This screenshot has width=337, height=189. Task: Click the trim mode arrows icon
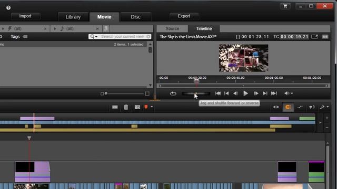tap(276, 107)
